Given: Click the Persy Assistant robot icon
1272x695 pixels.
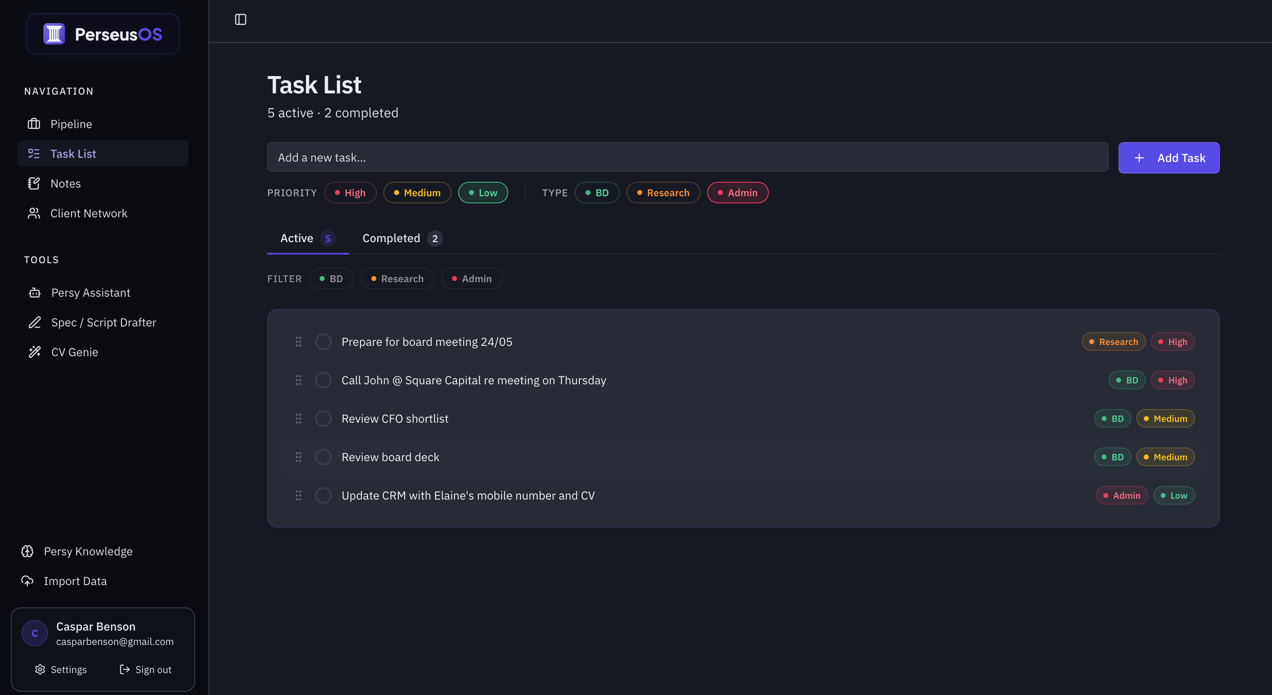Looking at the screenshot, I should tap(35, 293).
